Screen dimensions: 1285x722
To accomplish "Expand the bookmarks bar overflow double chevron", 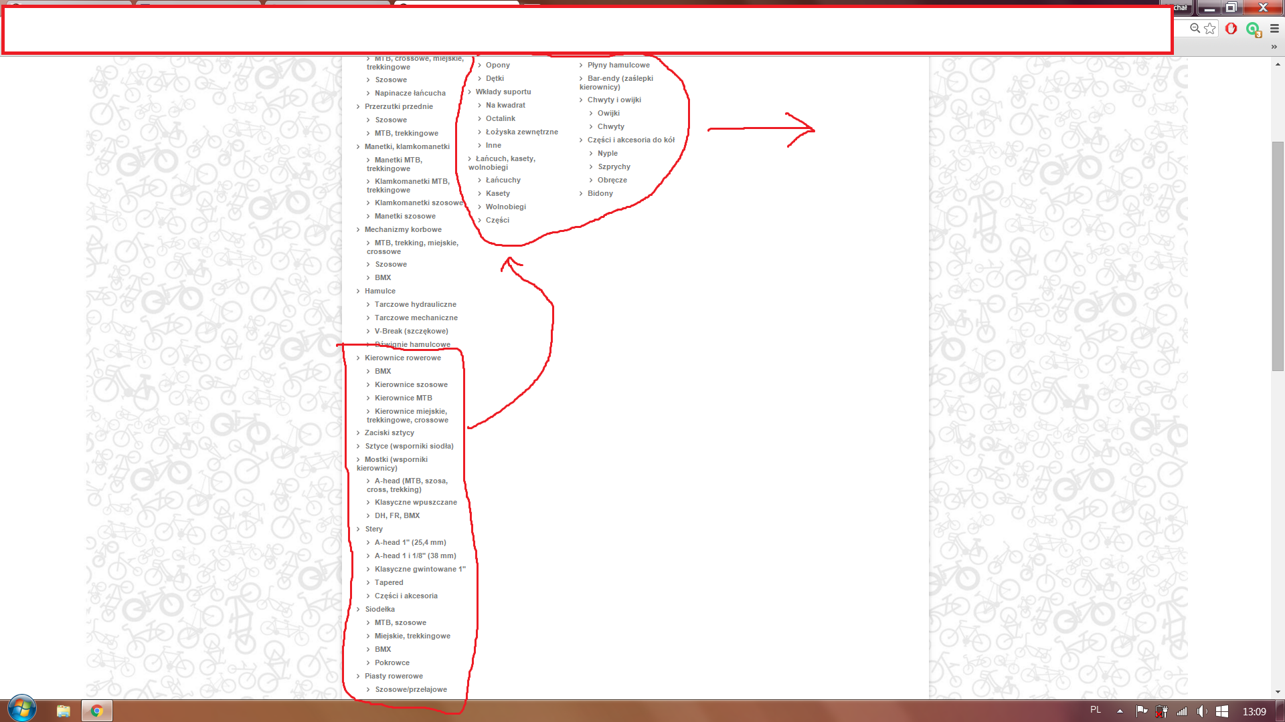I will 1274,47.
